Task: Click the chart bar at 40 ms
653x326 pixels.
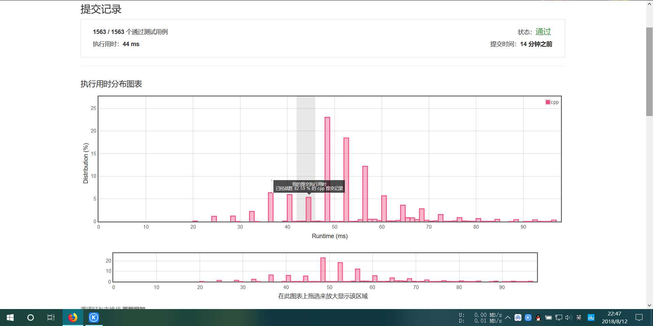Action: click(x=289, y=208)
